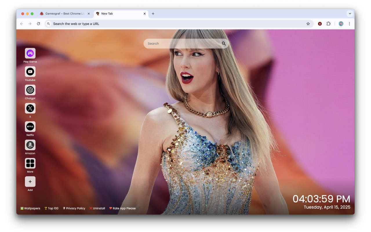Click Rate App Please

click(122, 208)
